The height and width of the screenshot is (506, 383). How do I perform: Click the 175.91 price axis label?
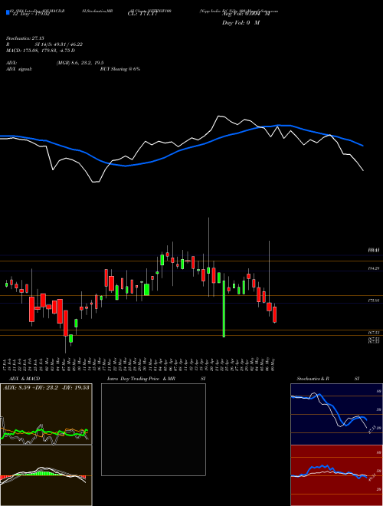click(x=375, y=301)
